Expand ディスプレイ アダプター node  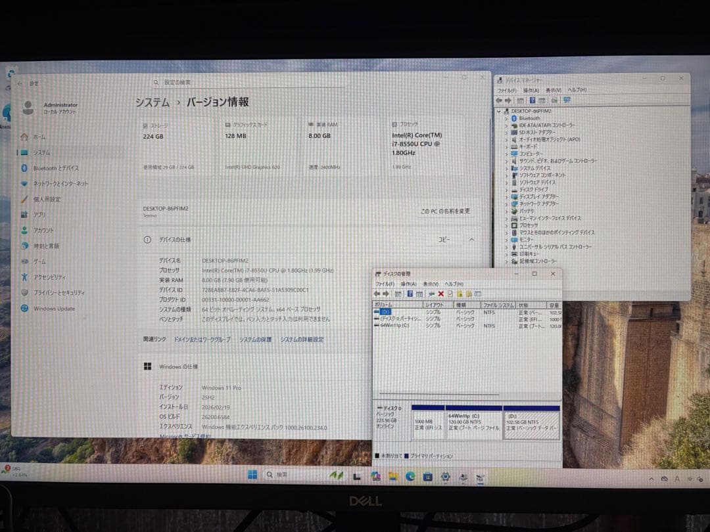coord(506,197)
